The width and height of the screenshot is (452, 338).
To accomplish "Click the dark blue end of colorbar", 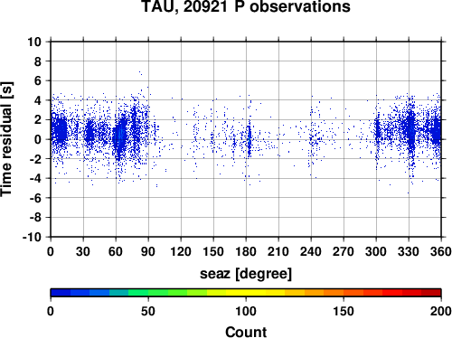I will [x=61, y=293].
